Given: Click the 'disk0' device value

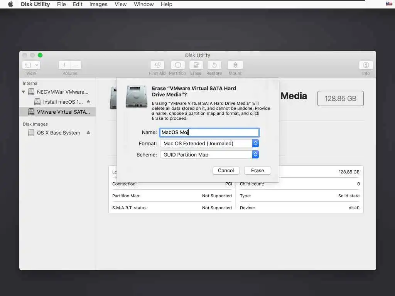Looking at the screenshot, I should click(x=354, y=208).
